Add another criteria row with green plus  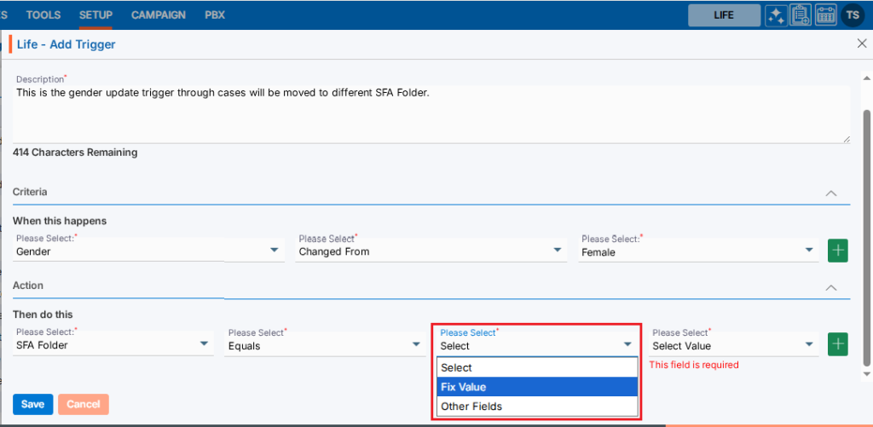tap(838, 251)
